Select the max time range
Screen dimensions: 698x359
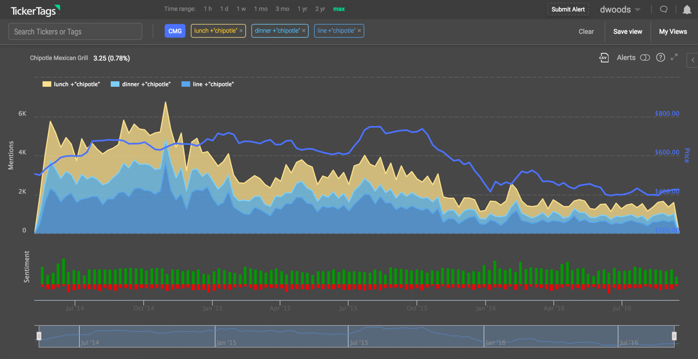339,9
